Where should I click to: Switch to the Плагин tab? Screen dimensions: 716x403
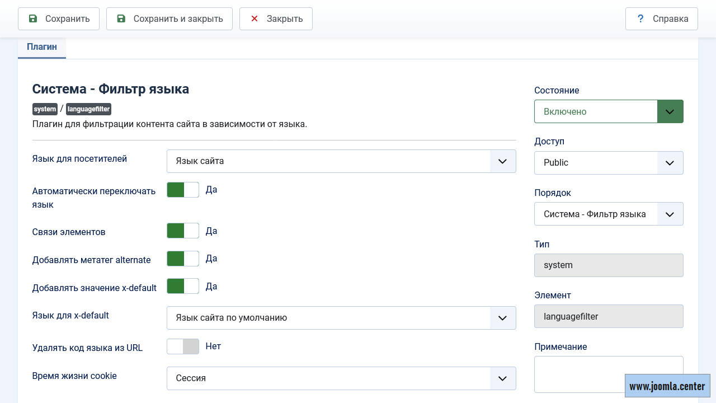coord(42,47)
